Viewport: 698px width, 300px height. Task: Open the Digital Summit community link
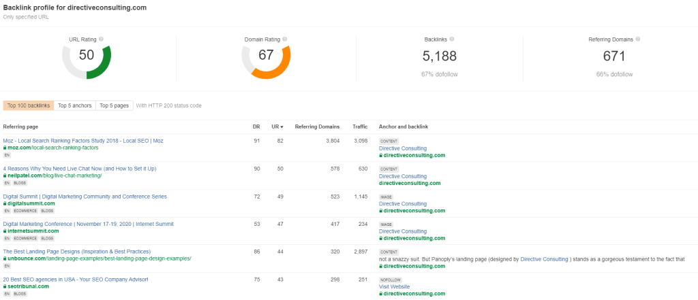pyautogui.click(x=85, y=197)
